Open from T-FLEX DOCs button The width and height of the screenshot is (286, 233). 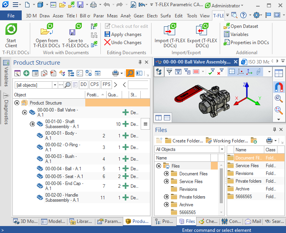click(x=47, y=35)
